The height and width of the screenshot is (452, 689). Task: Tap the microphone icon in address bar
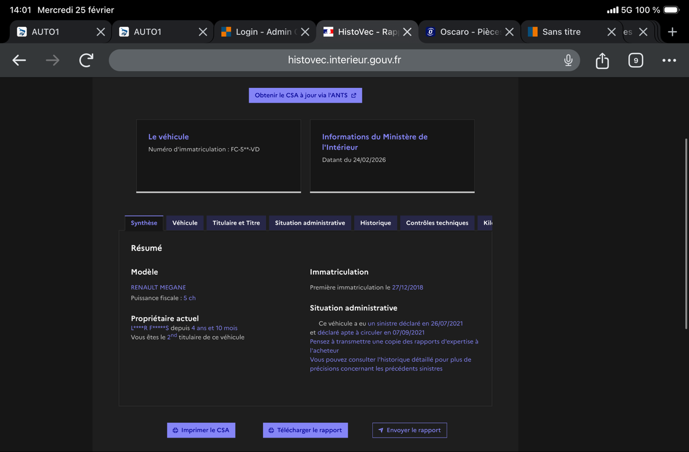(568, 60)
